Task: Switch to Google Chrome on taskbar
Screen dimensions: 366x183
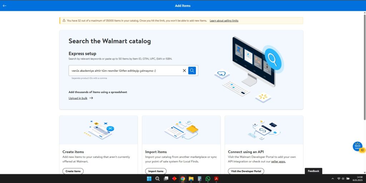Action: (x=183, y=179)
